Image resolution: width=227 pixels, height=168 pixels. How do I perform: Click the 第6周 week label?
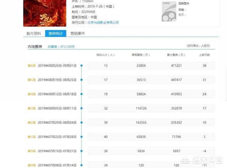pos(32,66)
